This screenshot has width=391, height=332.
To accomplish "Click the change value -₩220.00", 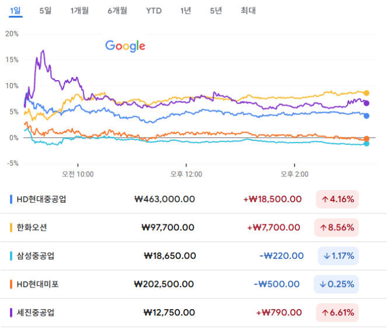I will pyautogui.click(x=282, y=256).
